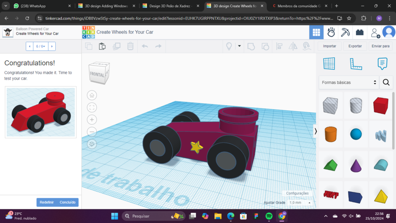Click the Show all lightbulb icon
Viewport: 396px width, 223px height.
point(229,46)
